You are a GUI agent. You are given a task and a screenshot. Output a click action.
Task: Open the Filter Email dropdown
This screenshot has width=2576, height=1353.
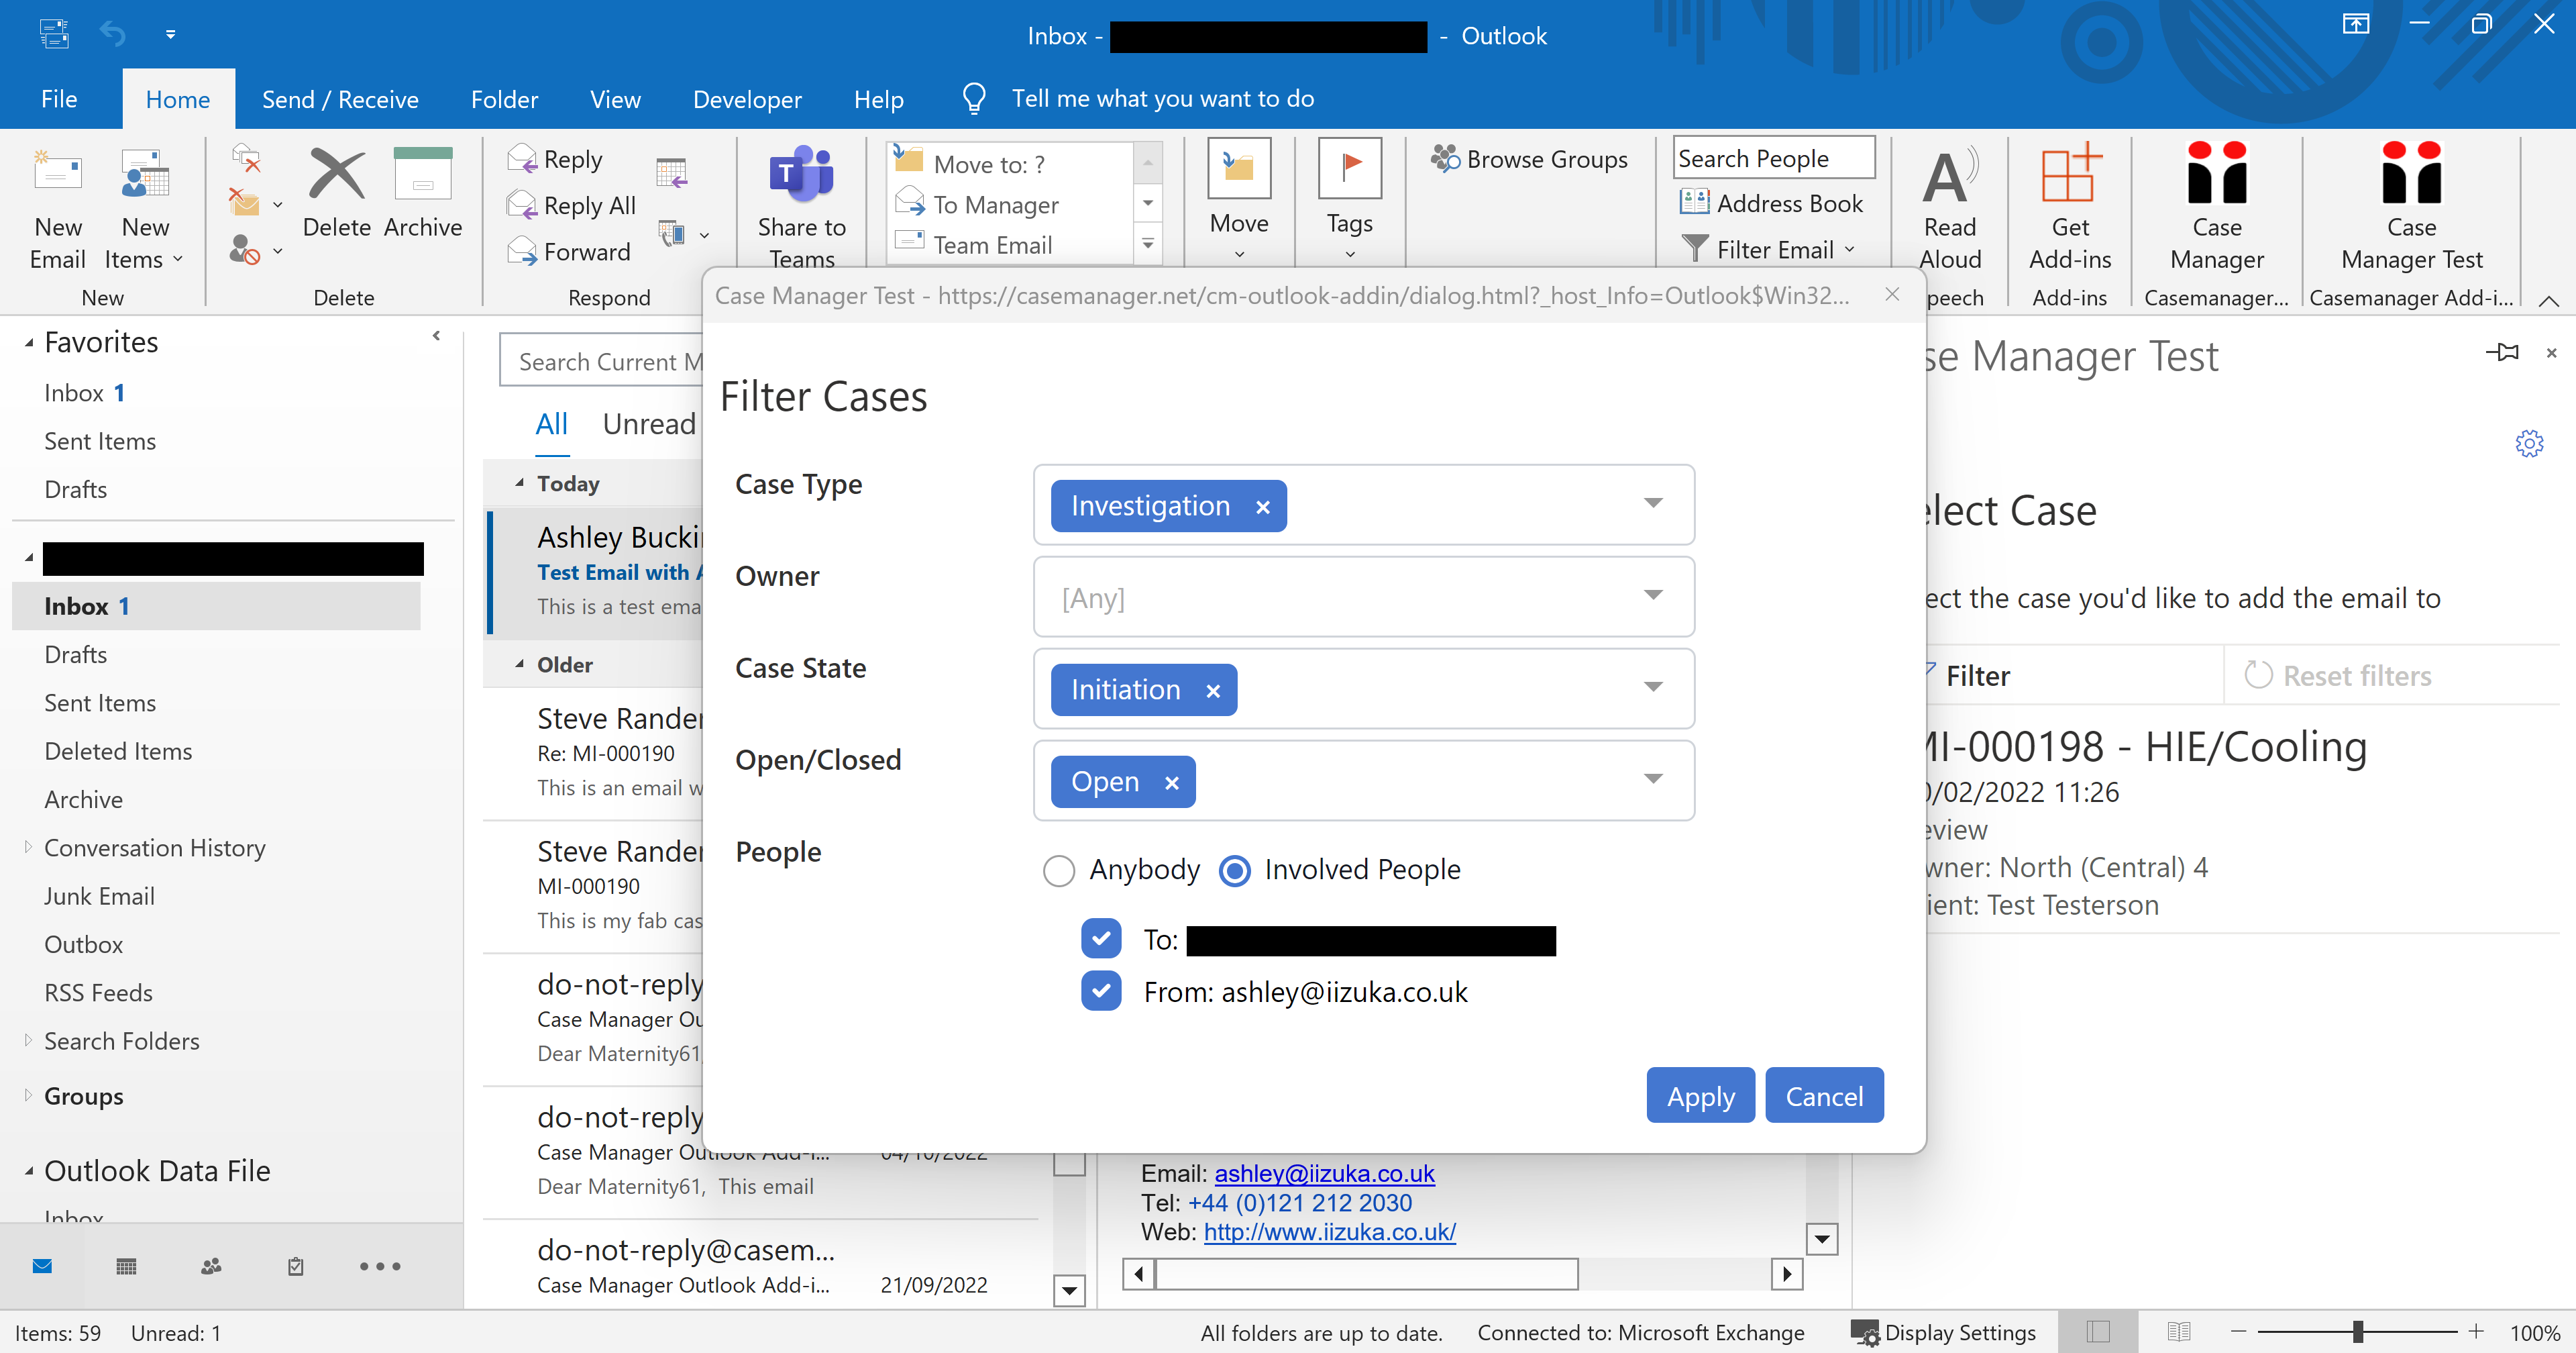tap(1769, 249)
